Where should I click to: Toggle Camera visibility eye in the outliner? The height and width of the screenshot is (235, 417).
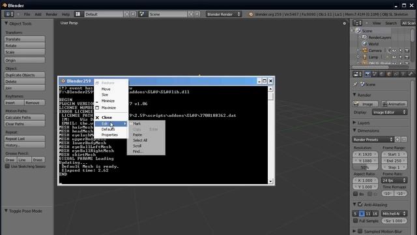click(x=394, y=50)
